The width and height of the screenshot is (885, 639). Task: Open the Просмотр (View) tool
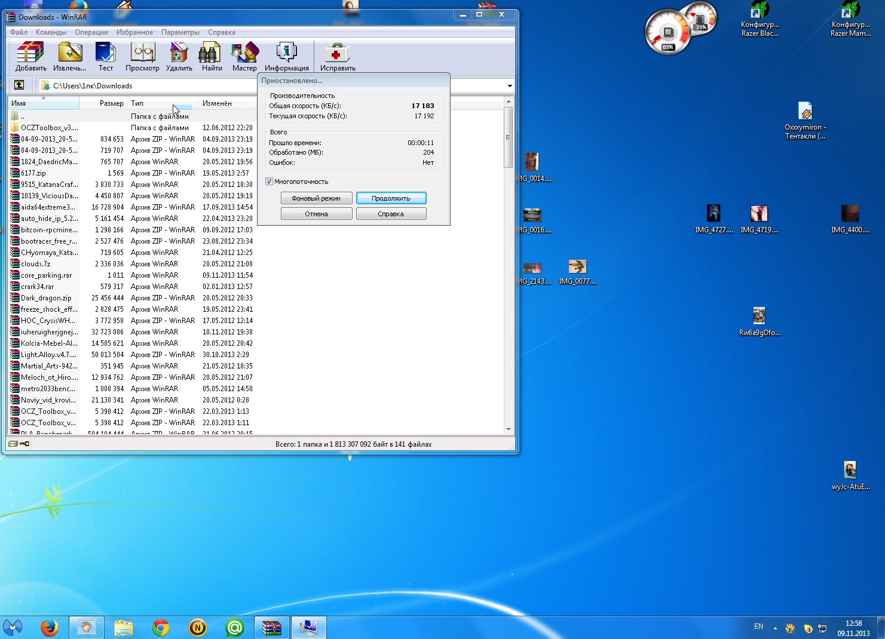(142, 56)
